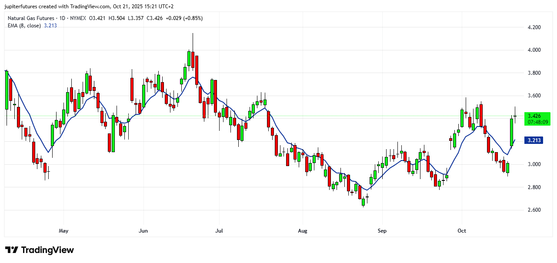Click the candle countdown timer 07:48:09

[x=537, y=122]
